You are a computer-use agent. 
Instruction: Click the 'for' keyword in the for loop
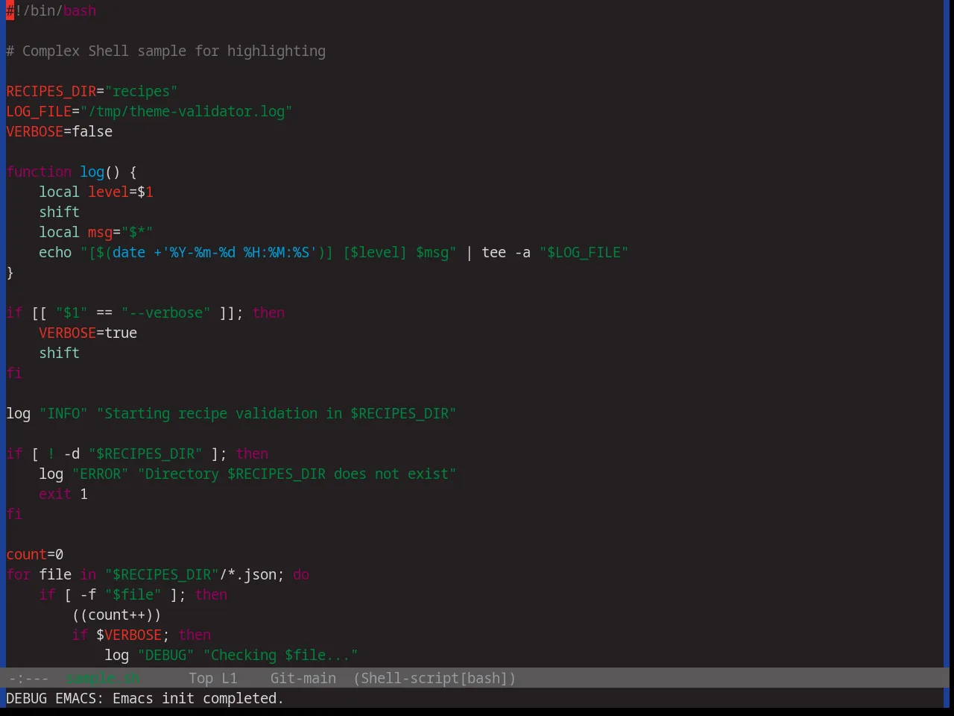pyautogui.click(x=19, y=574)
